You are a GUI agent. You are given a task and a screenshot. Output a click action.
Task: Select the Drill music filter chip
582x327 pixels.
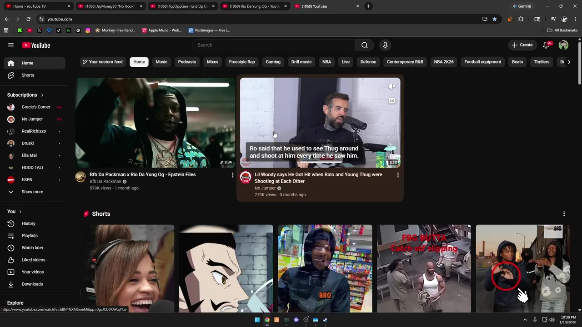click(301, 62)
